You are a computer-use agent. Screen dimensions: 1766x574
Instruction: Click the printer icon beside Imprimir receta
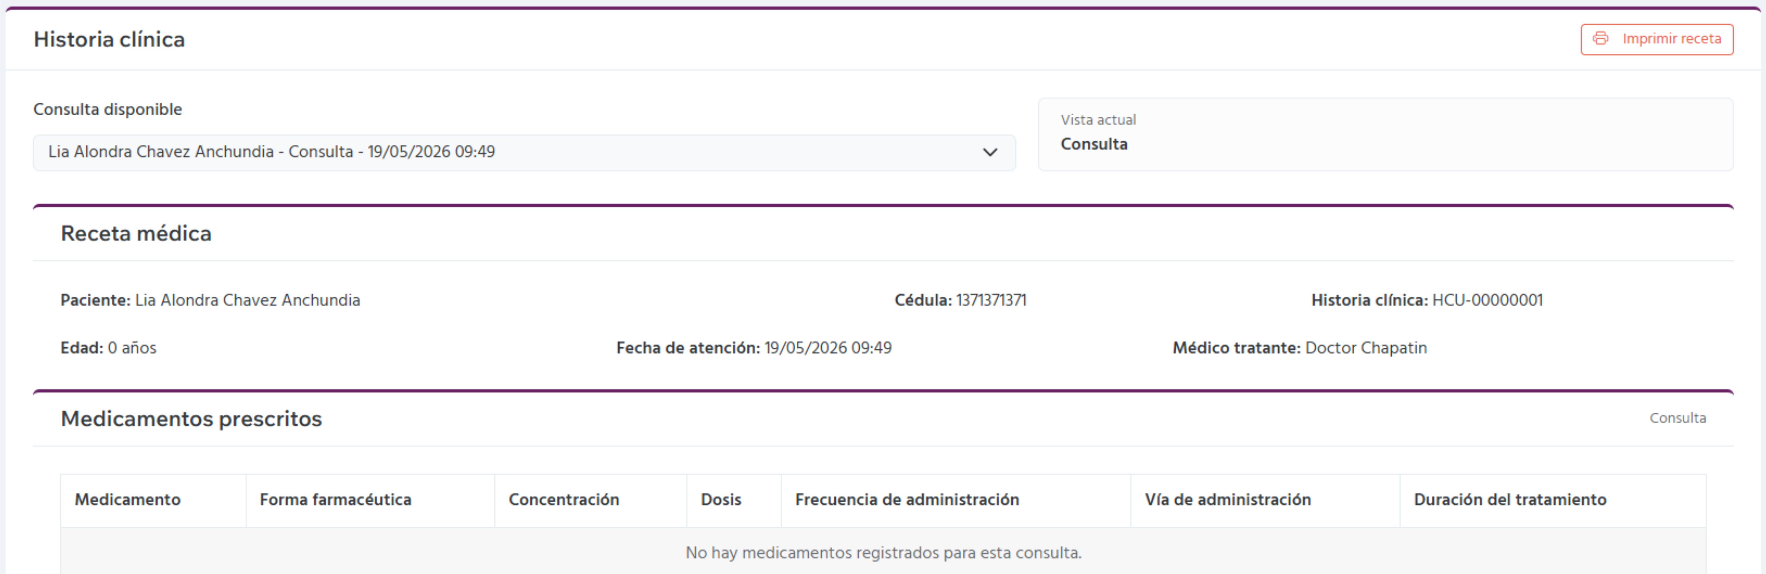point(1601,39)
